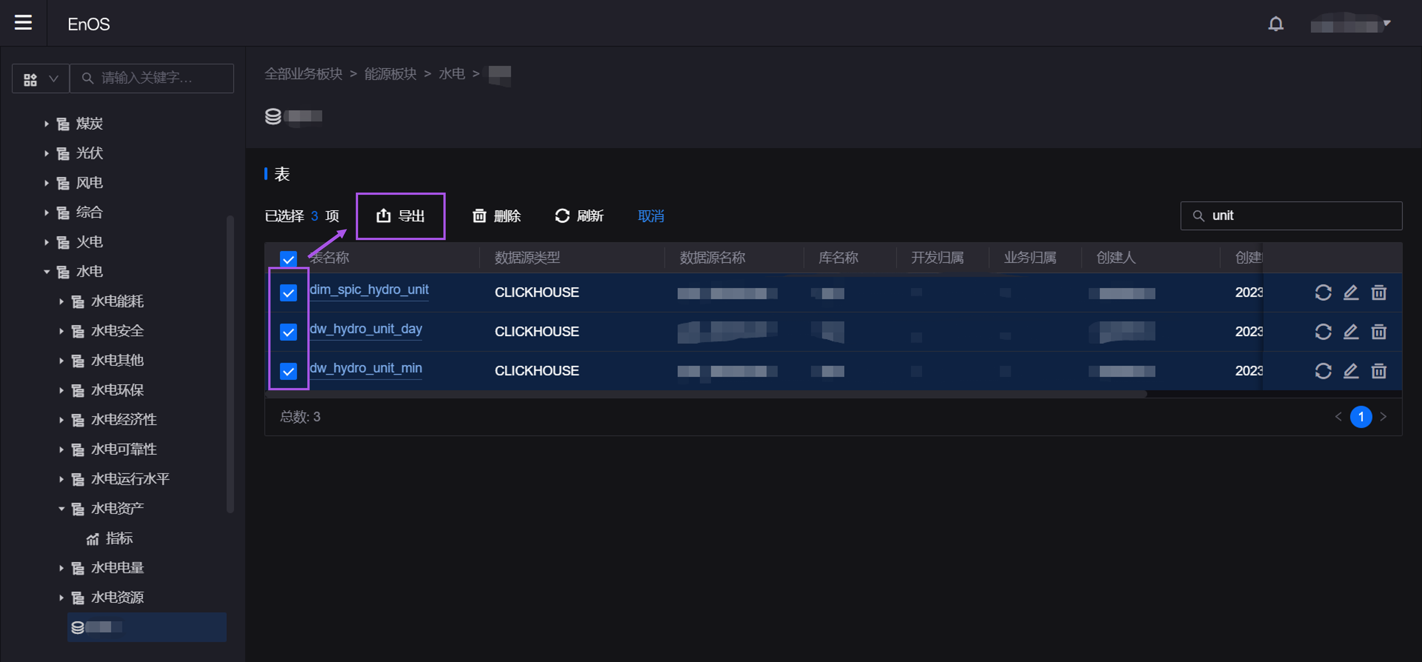Select 水电其他 in the tree
Viewport: 1422px width, 662px height.
pyautogui.click(x=117, y=360)
